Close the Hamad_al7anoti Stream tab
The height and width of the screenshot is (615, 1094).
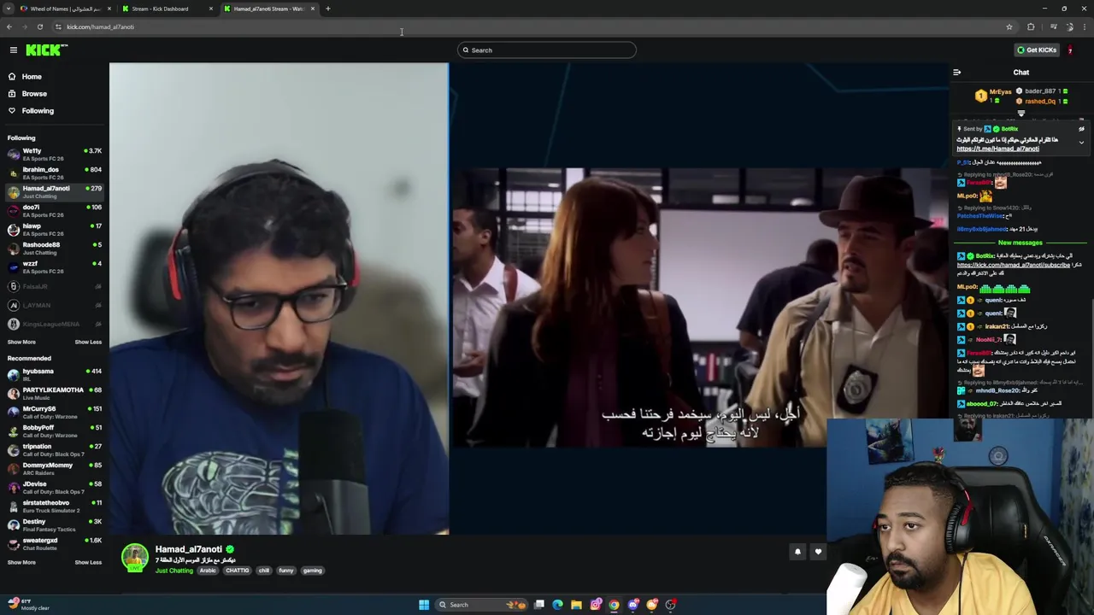click(313, 9)
